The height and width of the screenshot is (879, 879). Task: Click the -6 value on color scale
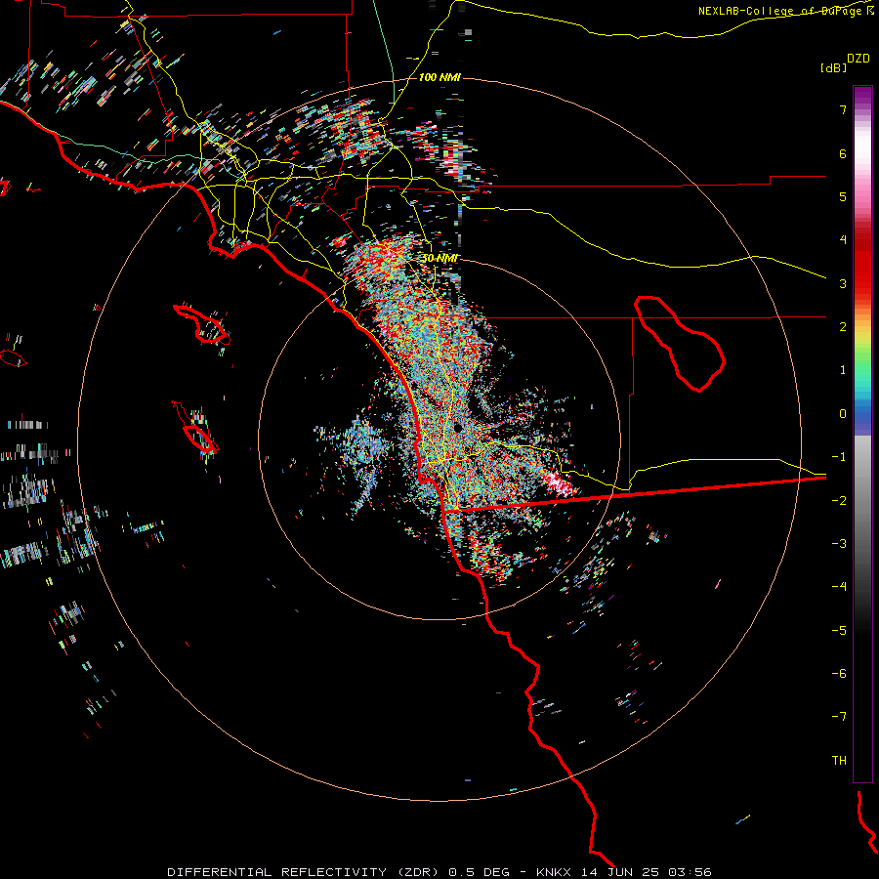(839, 674)
